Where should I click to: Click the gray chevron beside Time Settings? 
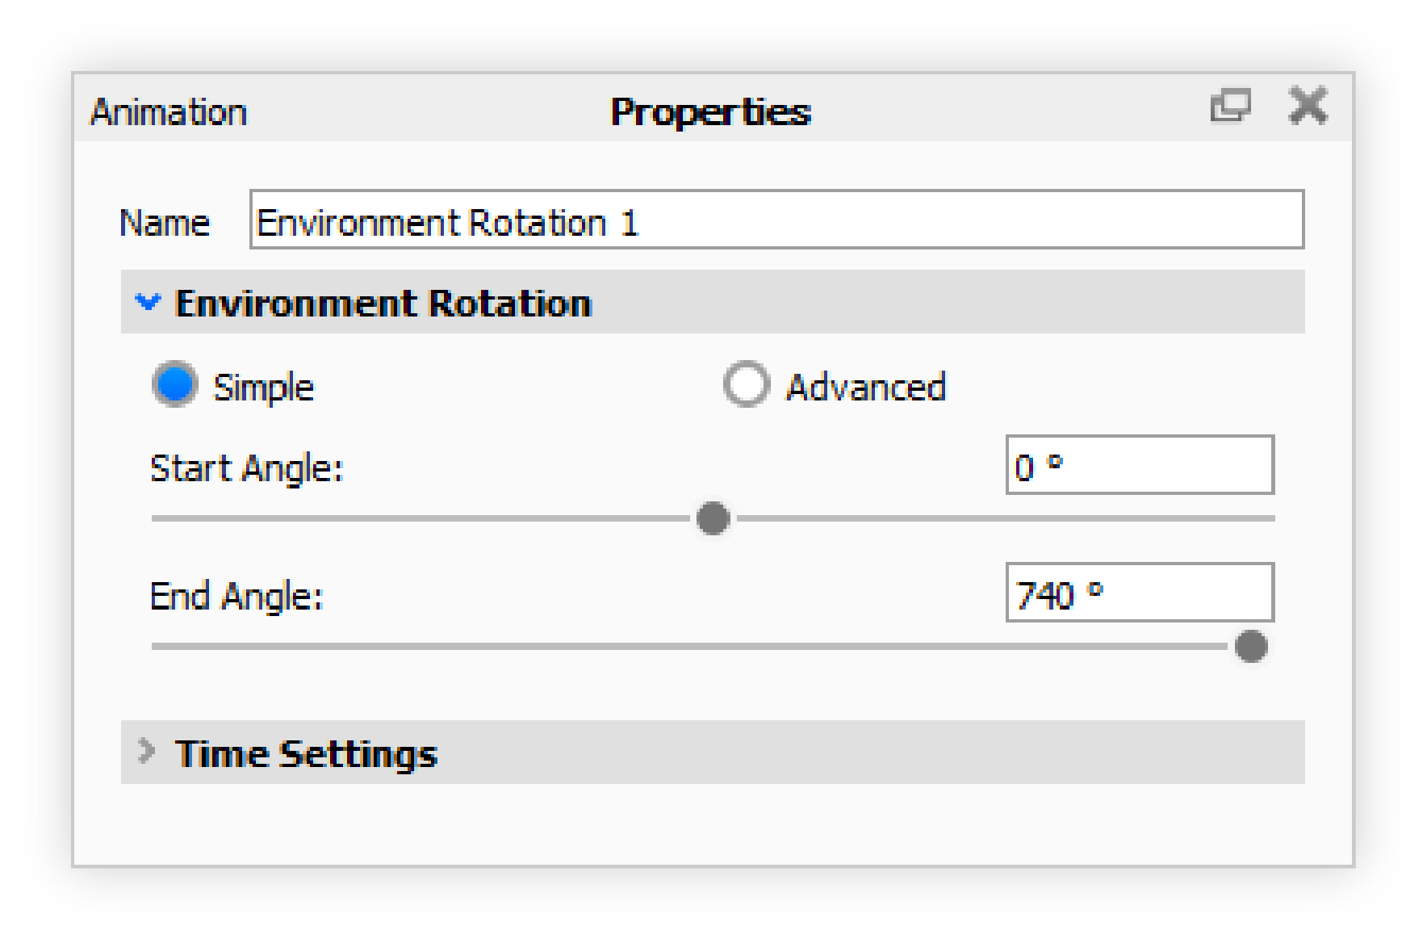[149, 752]
